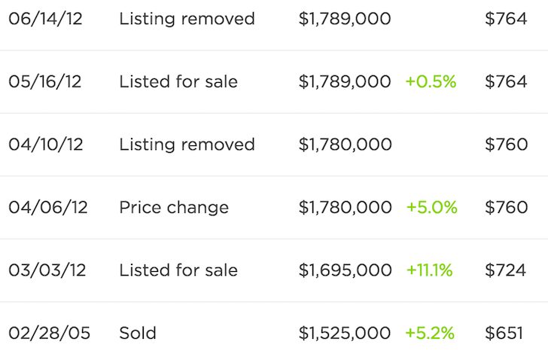Select the green +5.2% change
548x363 pixels.
pyautogui.click(x=430, y=333)
